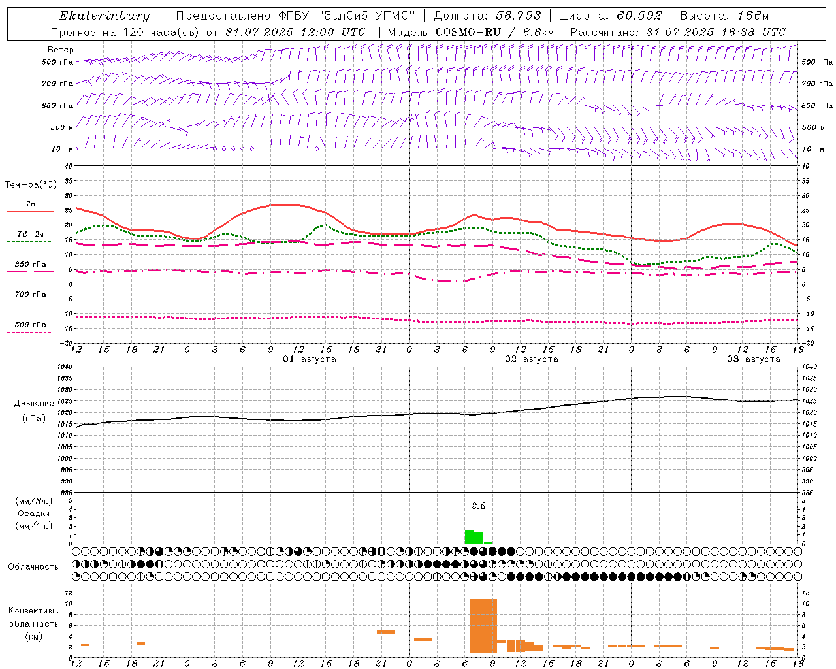The image size is (836, 669).
Task: Click the 02 августа date label
Action: point(531,359)
